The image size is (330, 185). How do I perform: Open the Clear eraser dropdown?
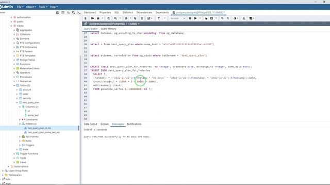coord(236,18)
